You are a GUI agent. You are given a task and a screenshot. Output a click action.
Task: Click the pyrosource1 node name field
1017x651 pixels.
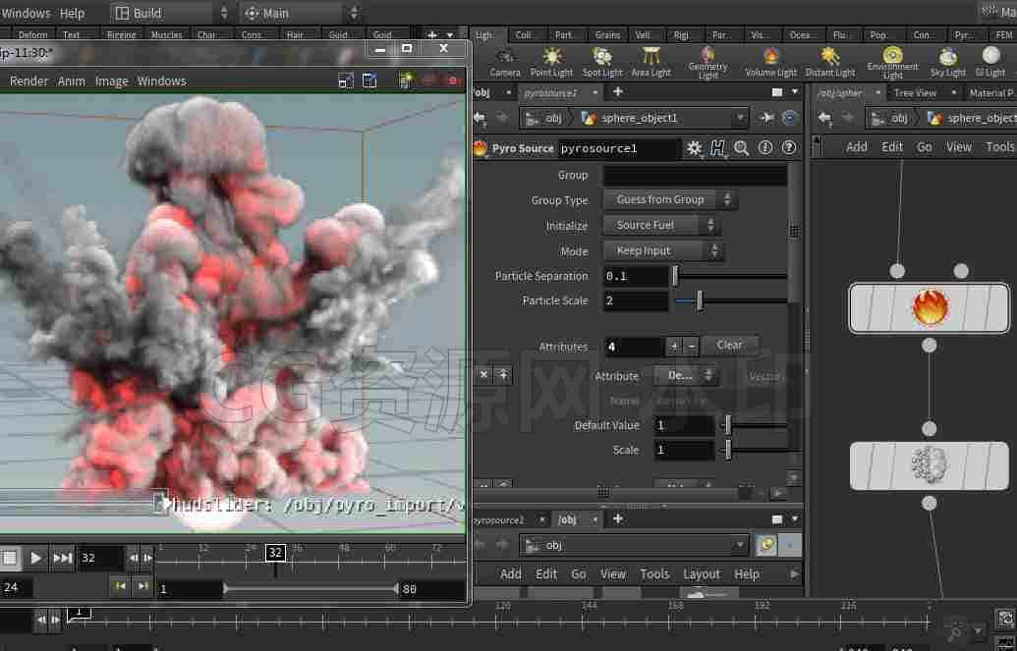pyautogui.click(x=619, y=148)
